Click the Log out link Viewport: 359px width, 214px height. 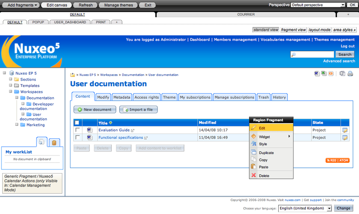(x=347, y=46)
